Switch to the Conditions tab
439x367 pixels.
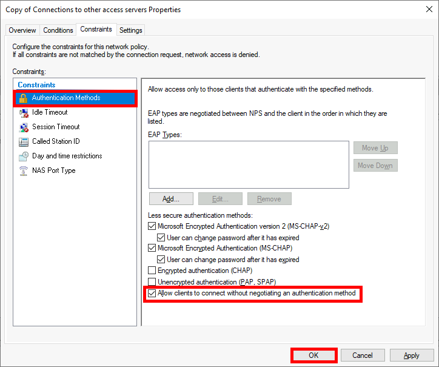tap(58, 30)
